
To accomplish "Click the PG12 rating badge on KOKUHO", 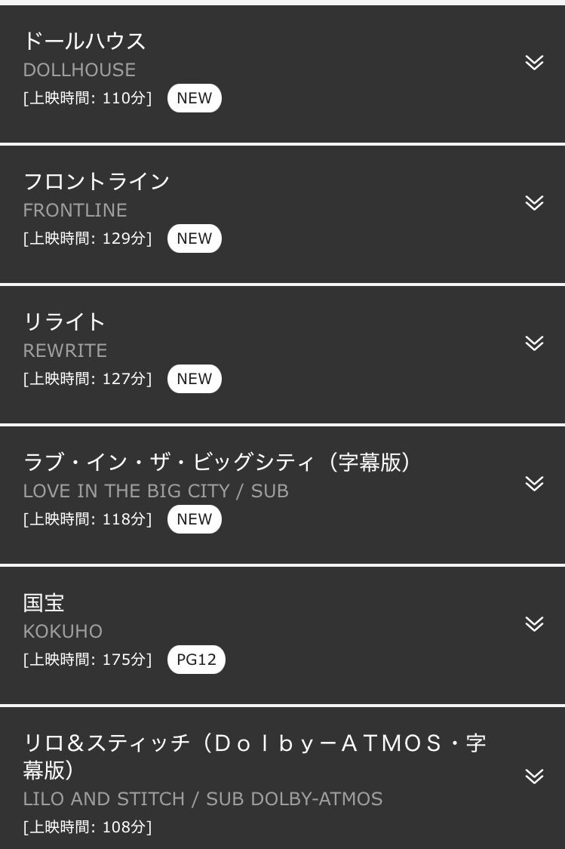I will coord(196,659).
